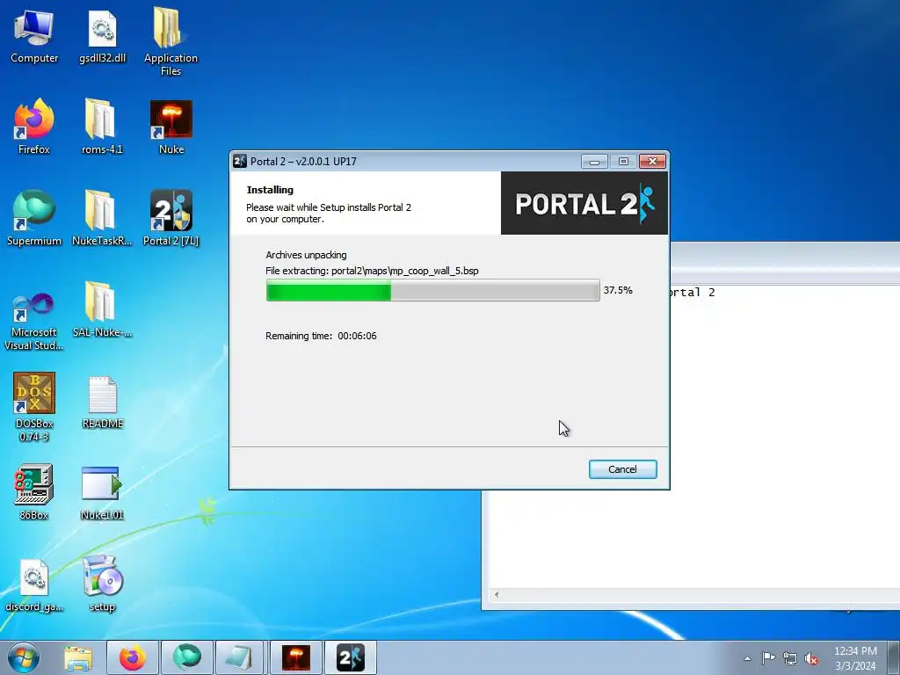Viewport: 900px width, 675px height.
Task: Click the 'Installing' heading
Action: [270, 190]
